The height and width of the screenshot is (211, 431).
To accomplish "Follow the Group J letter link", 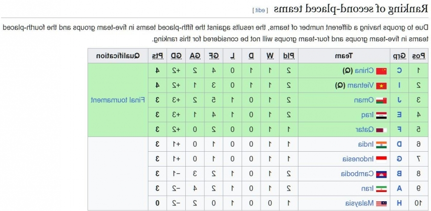I will pyautogui.click(x=399, y=100).
